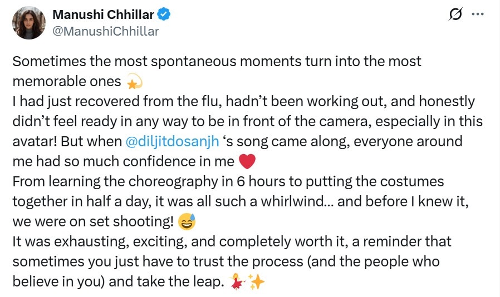500x297 pixels.
Task: Click the text "we were on set shooting!"
Action: pyautogui.click(x=92, y=222)
